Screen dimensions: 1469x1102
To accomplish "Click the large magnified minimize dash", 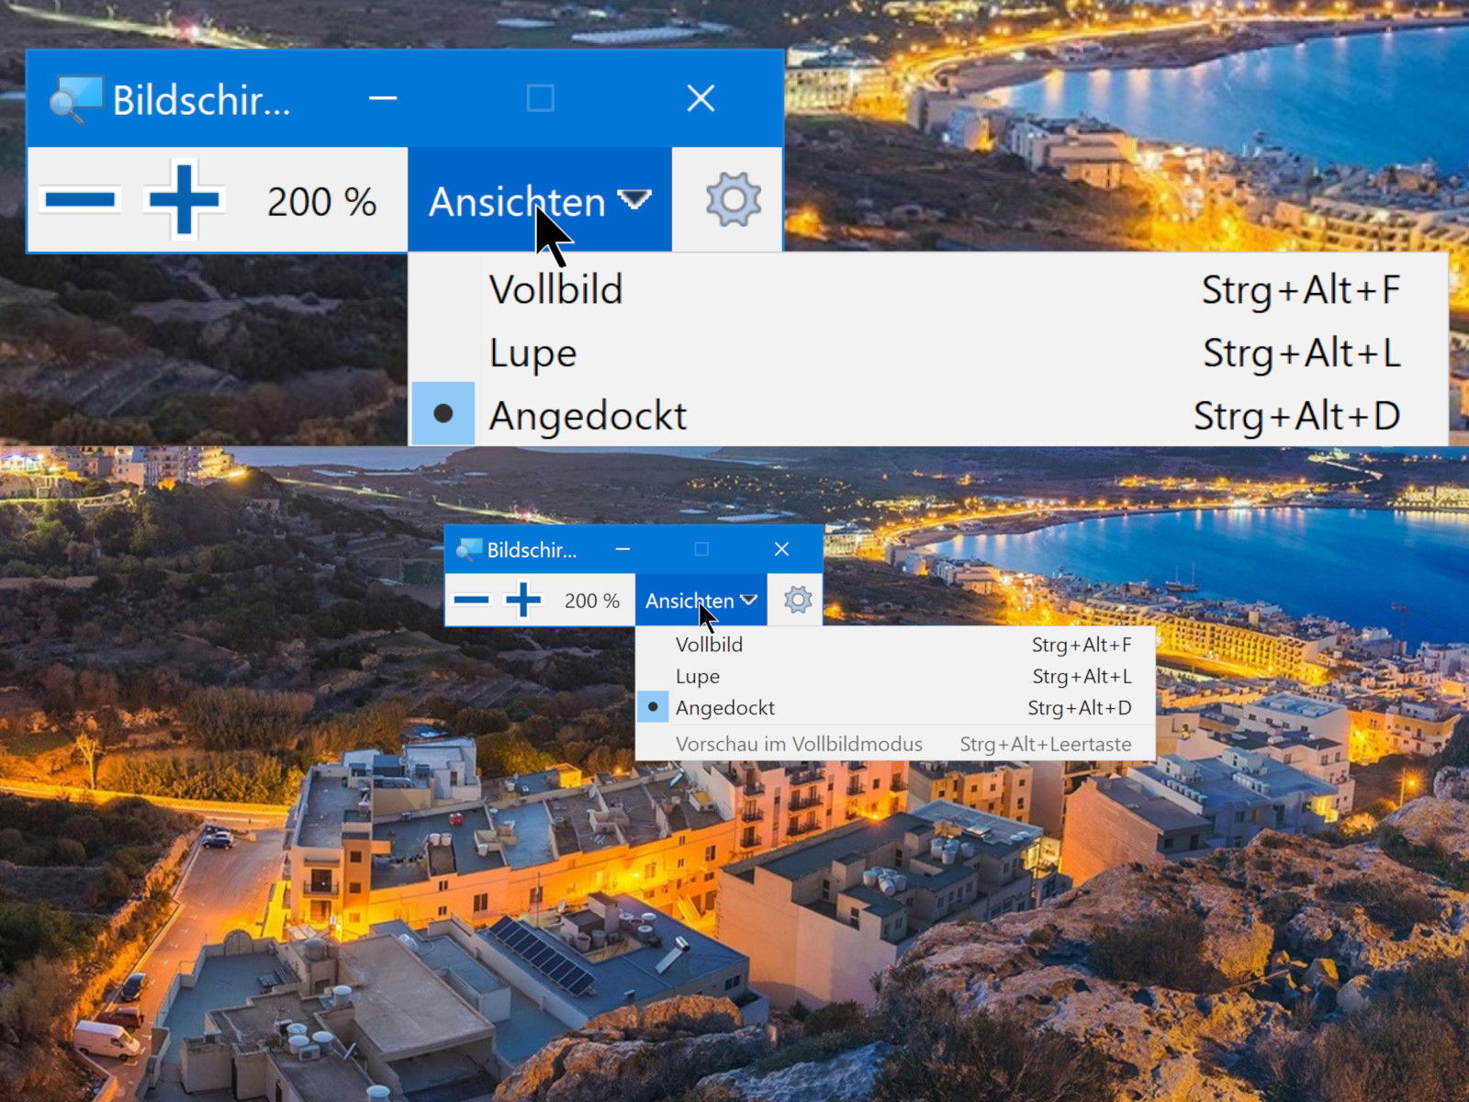I will coord(383,98).
